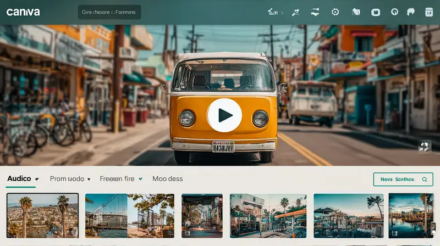This screenshot has width=440, height=246.
Task: Choose the bridge over water thumbnail
Action: click(129, 215)
